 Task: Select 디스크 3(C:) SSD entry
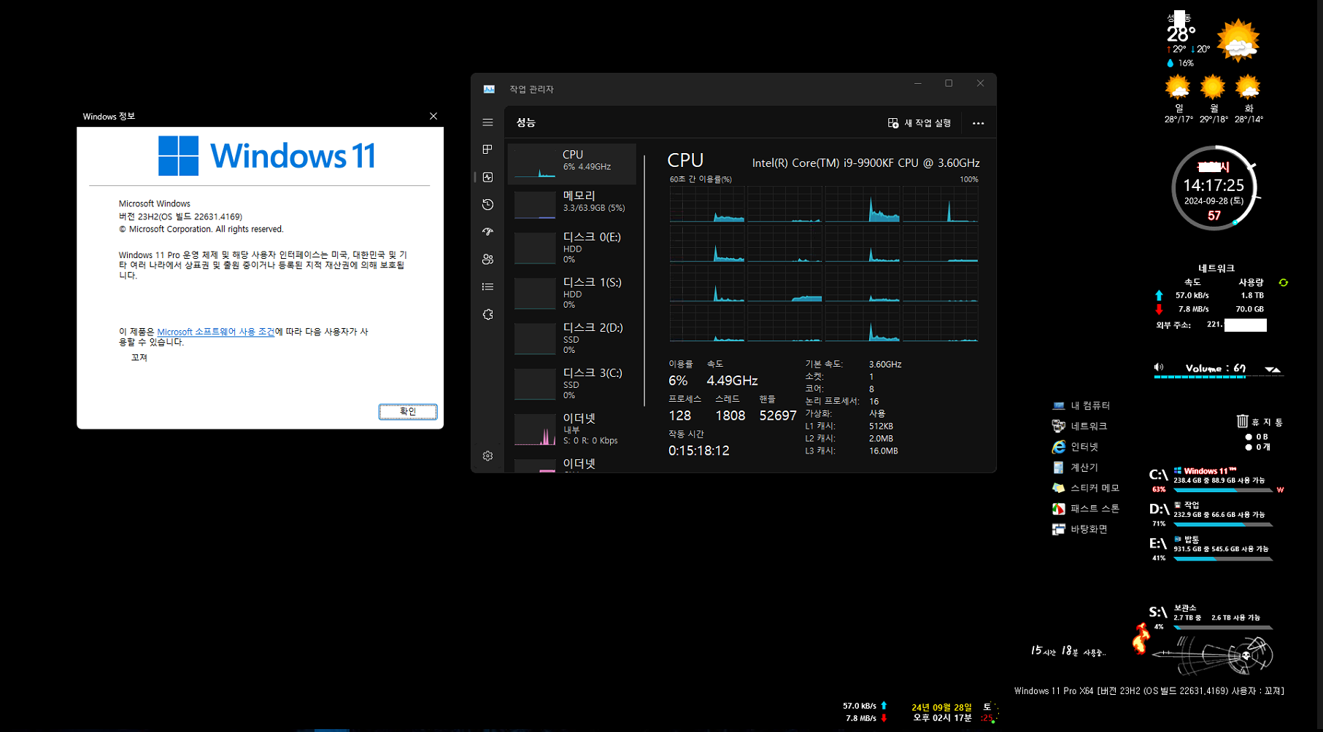point(572,383)
